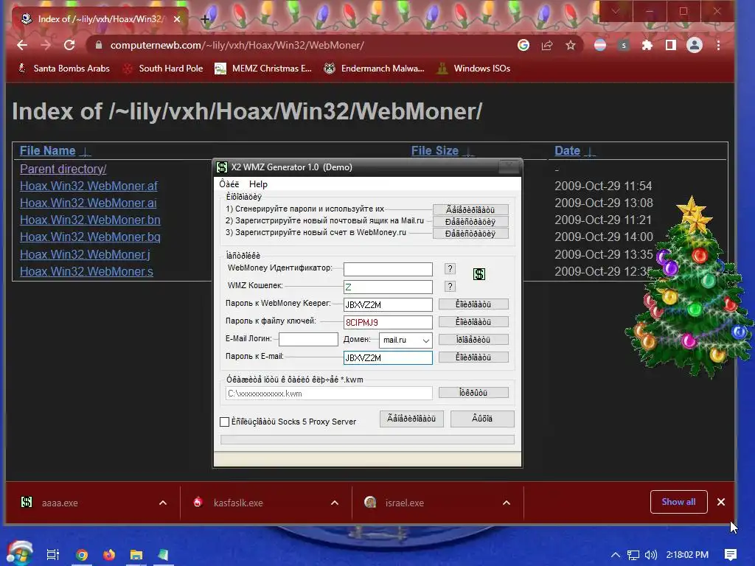Click button right of the domain dropdown
Viewport: 755px width, 566px height.
pyautogui.click(x=473, y=340)
